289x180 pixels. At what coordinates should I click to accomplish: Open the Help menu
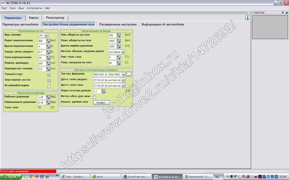coord(47,8)
